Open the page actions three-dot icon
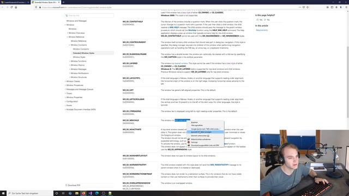Viewport: 349px width, 196px height. (x=300, y=7)
